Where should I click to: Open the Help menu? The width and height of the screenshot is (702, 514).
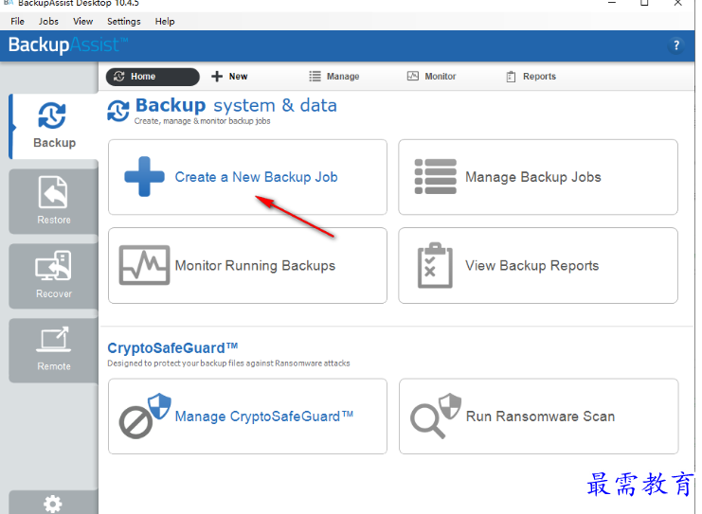[165, 22]
